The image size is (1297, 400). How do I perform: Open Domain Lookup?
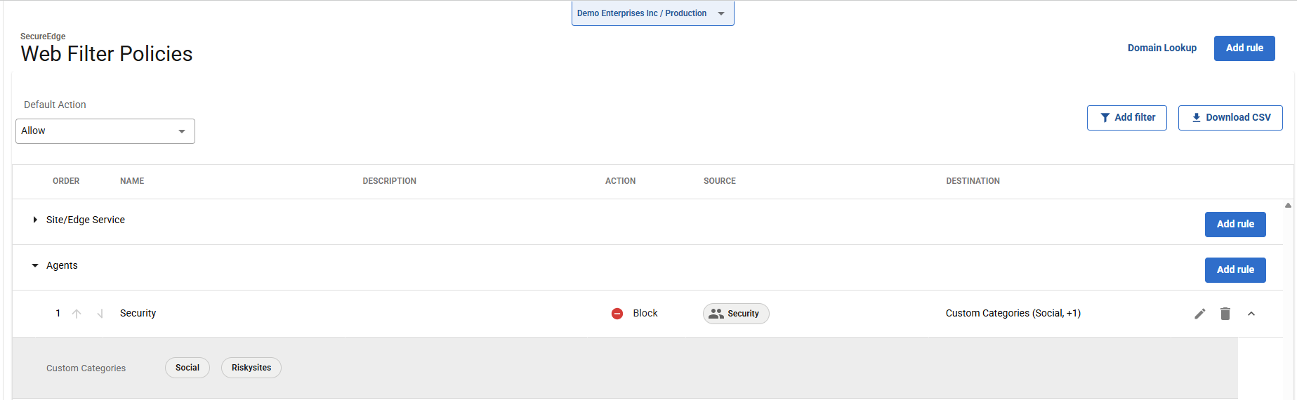tap(1161, 48)
